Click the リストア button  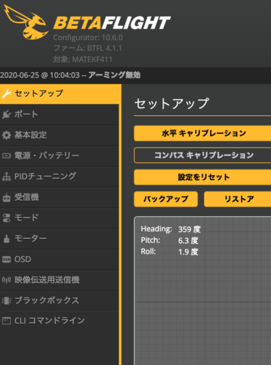coord(238,199)
